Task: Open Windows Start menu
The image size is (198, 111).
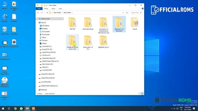Action: click(x=3, y=109)
